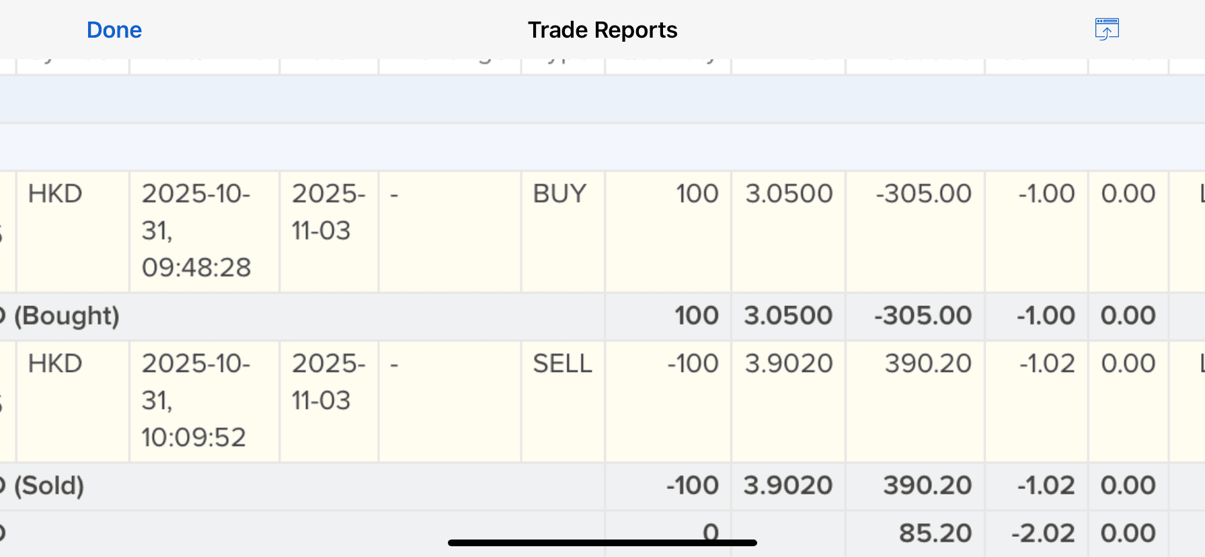Viewport: 1205px width, 557px height.
Task: Click the 10:09:52 trade date cell
Action: [194, 400]
